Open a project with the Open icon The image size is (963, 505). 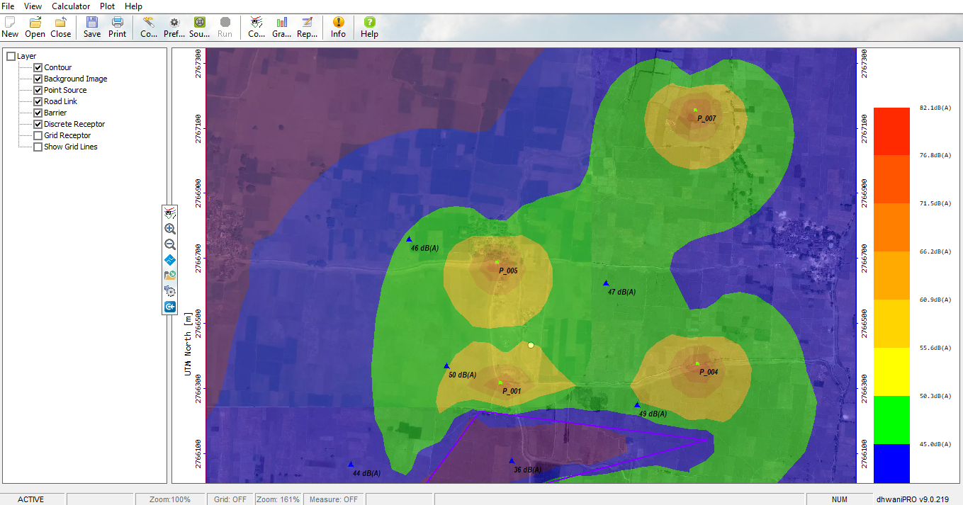(35, 27)
